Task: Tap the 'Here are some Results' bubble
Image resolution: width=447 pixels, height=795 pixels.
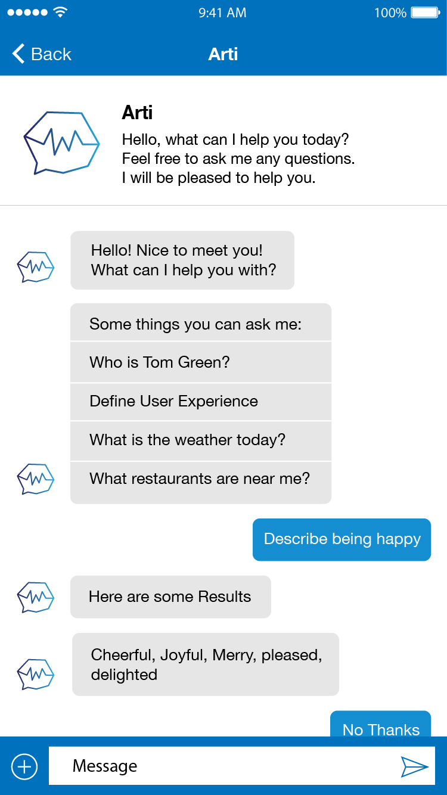Action: pyautogui.click(x=170, y=597)
